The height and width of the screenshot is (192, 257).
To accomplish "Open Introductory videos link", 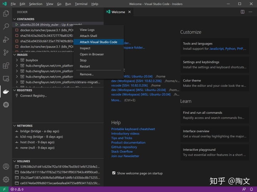I will coord(125,134).
